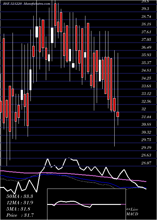Click the 5MA : 31.8 readout

18,209
